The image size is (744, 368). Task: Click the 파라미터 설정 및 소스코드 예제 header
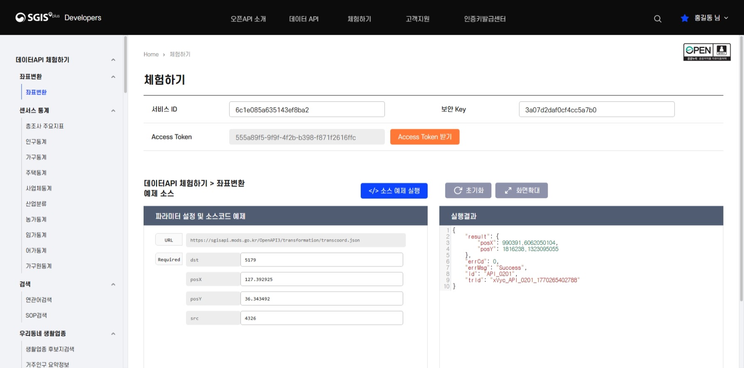285,216
